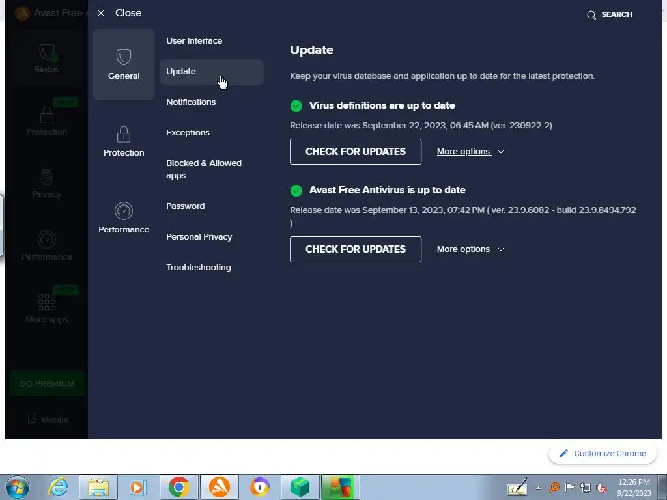This screenshot has height=500, width=667.
Task: Check for Avast Free Antivirus application updates
Action: pos(356,249)
